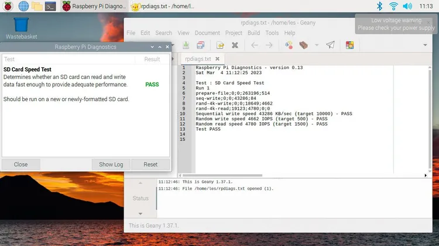439x246 pixels.
Task: Launch the Terminal from the taskbar
Action: coord(51,6)
